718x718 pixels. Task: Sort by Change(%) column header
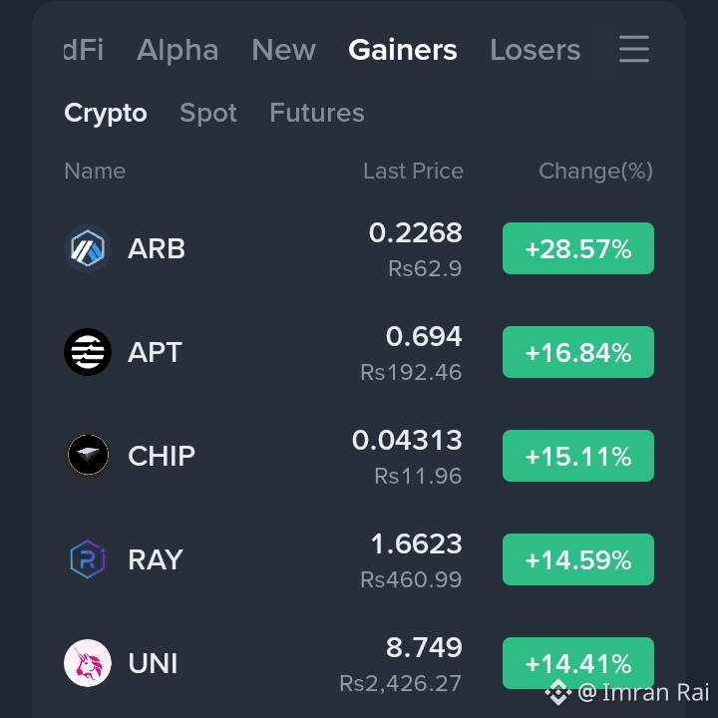click(x=595, y=171)
